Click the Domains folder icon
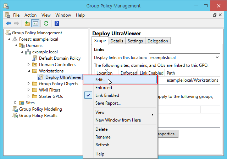 [x=21, y=46]
